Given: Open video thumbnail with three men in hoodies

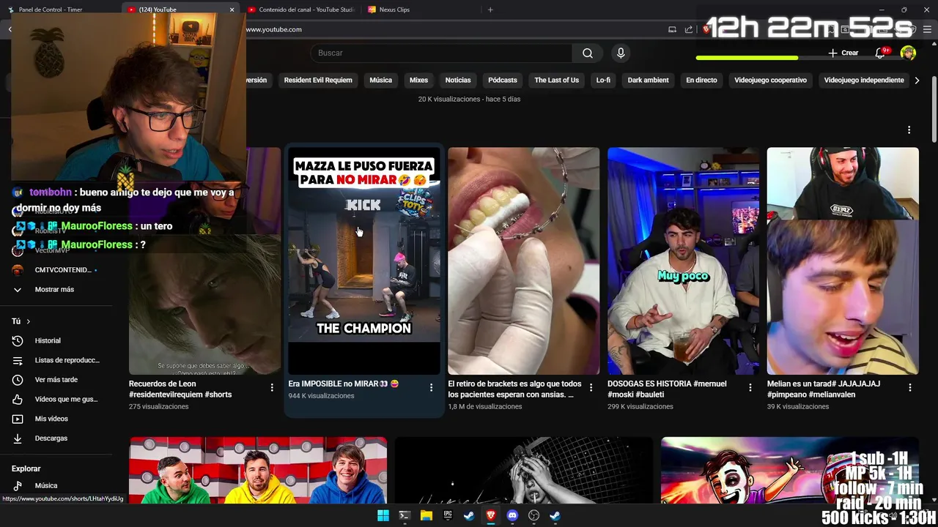Looking at the screenshot, I should coord(258,471).
